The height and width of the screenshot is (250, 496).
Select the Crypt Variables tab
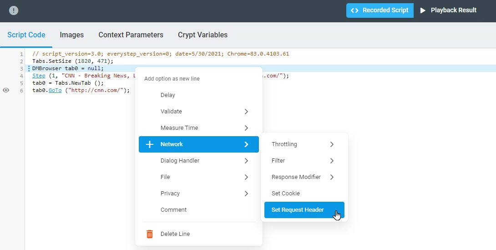[x=202, y=35]
